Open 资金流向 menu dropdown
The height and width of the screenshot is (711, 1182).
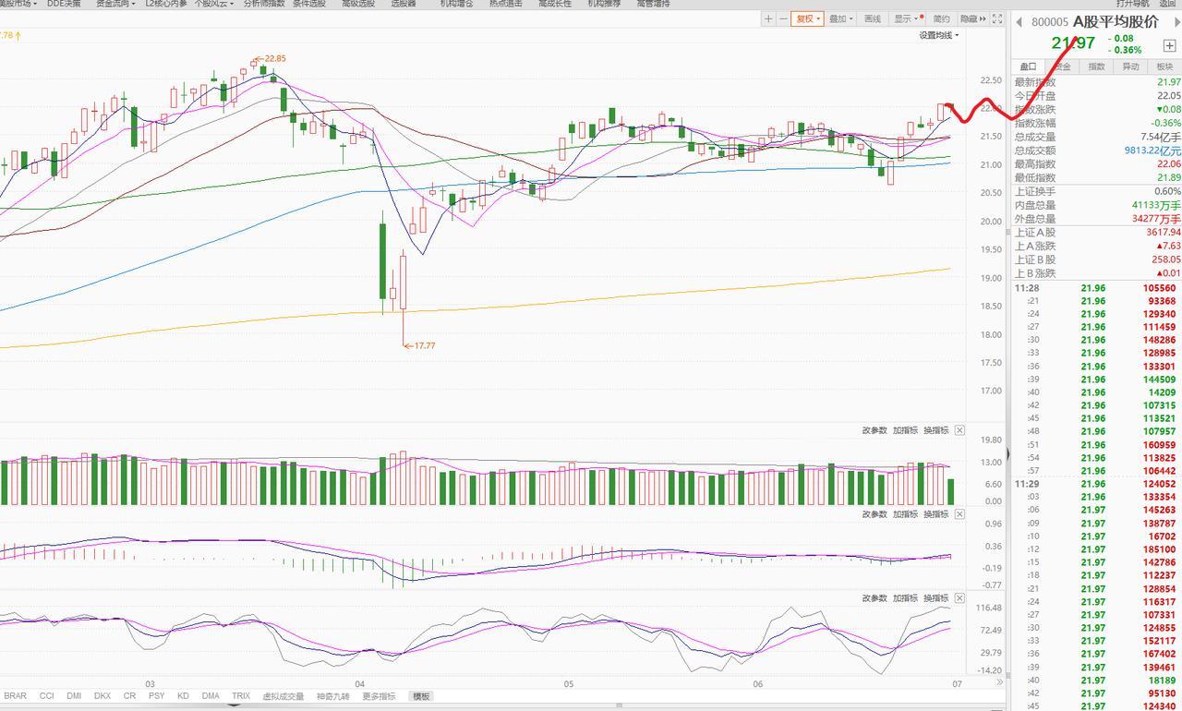coord(115,4)
